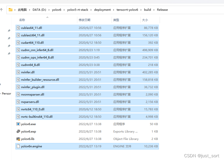Select the cudnn_cnn_infer64_8.dll file icon
Viewport: 224px width, 161px height.
18,50
